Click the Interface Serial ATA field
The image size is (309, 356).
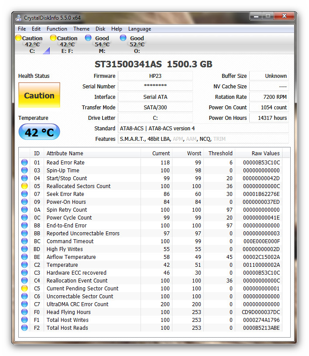(x=155, y=97)
